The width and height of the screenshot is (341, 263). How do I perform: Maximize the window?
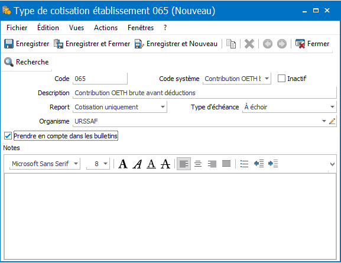point(316,11)
